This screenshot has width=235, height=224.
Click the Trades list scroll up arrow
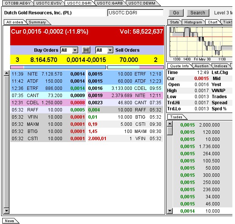[170, 124]
